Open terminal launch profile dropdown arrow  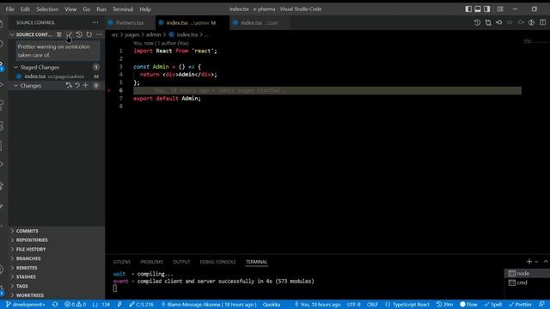(536, 262)
